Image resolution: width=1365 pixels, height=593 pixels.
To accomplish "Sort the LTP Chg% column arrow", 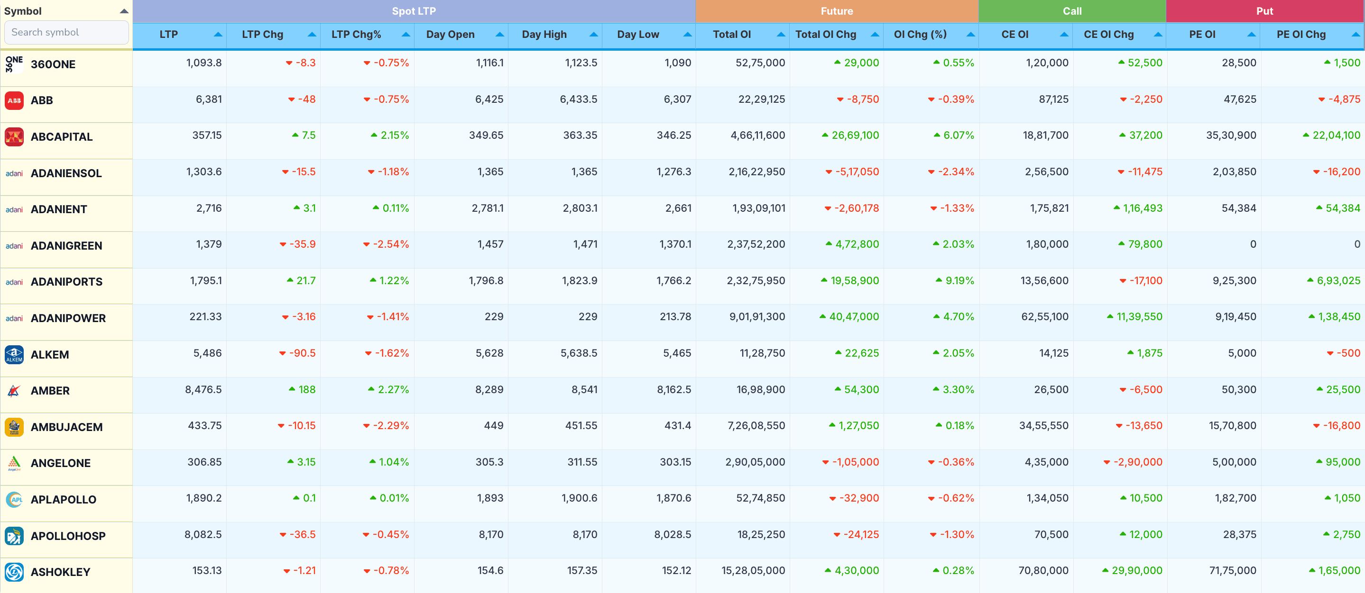I will 406,35.
